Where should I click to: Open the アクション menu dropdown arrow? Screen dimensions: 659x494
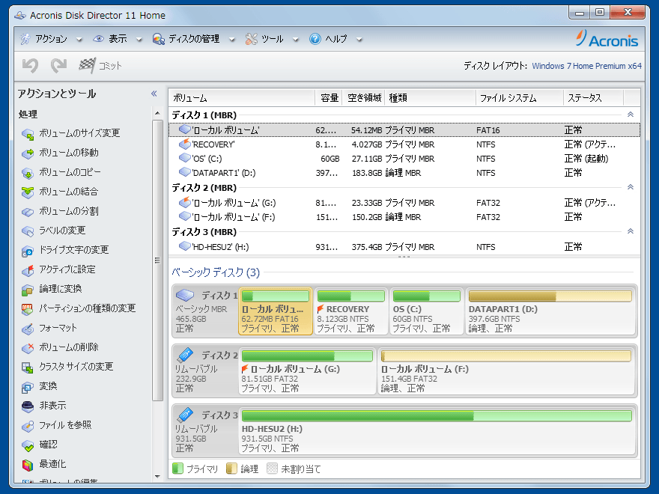point(79,40)
